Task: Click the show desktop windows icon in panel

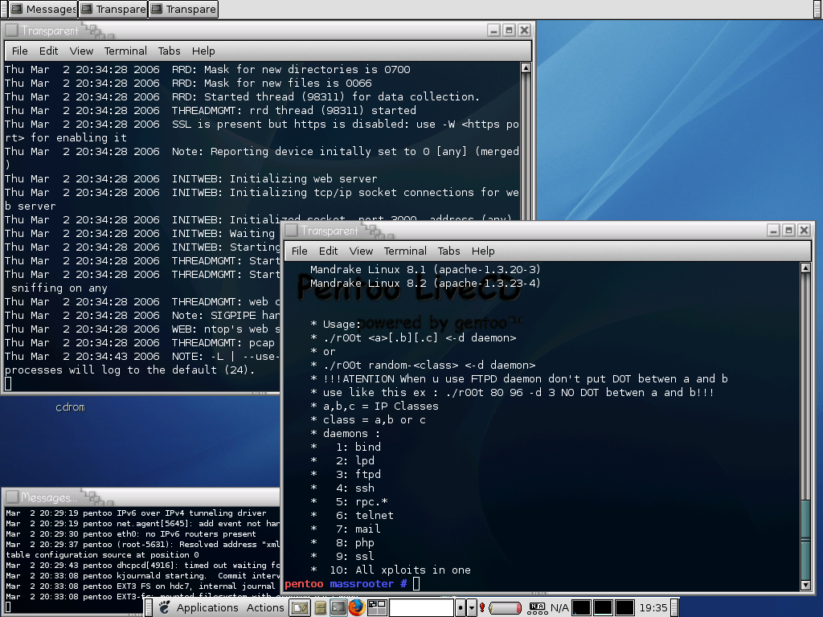Action: [377, 607]
